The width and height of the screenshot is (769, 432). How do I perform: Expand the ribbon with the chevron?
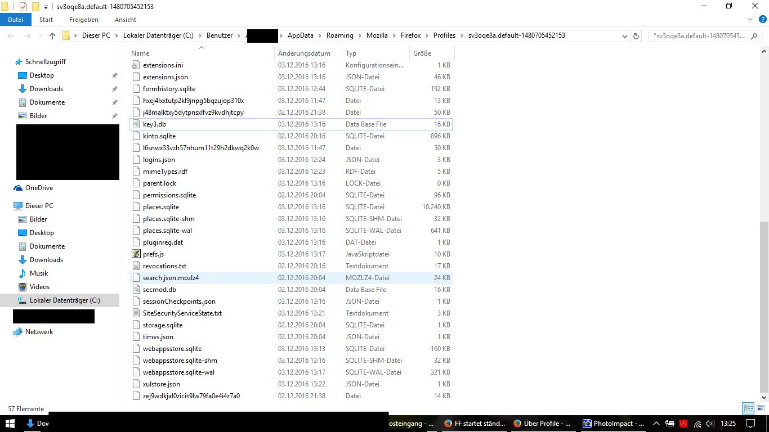[x=750, y=20]
